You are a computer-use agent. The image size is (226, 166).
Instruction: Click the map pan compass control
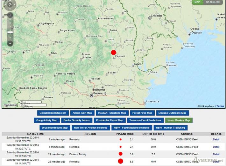point(11,4)
